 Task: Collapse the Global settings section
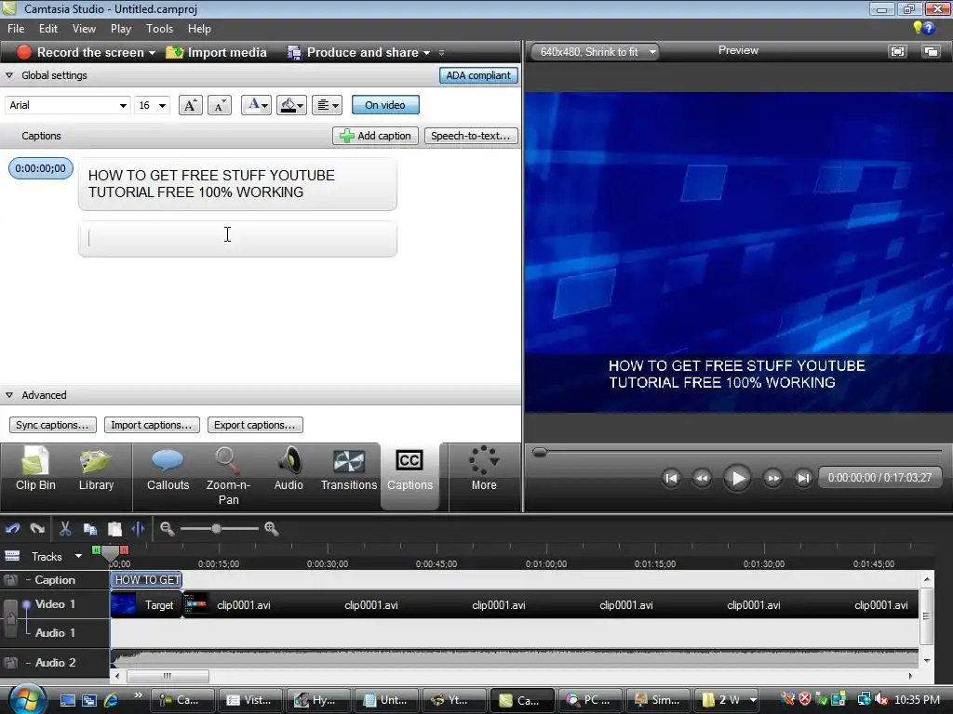pyautogui.click(x=9, y=75)
